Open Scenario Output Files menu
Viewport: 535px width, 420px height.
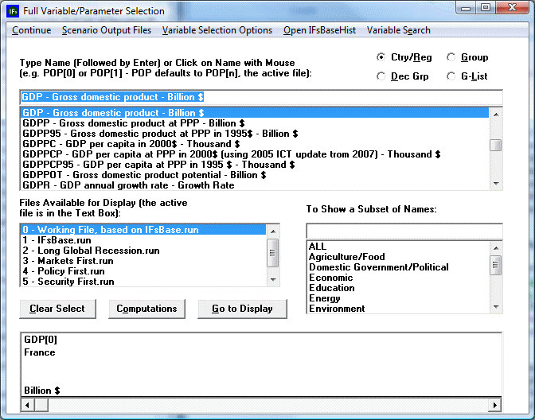(106, 30)
